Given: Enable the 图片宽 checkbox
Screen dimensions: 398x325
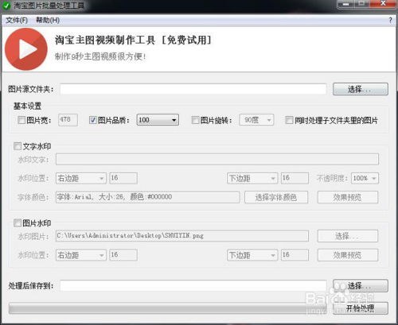Looking at the screenshot, I should (x=21, y=120).
